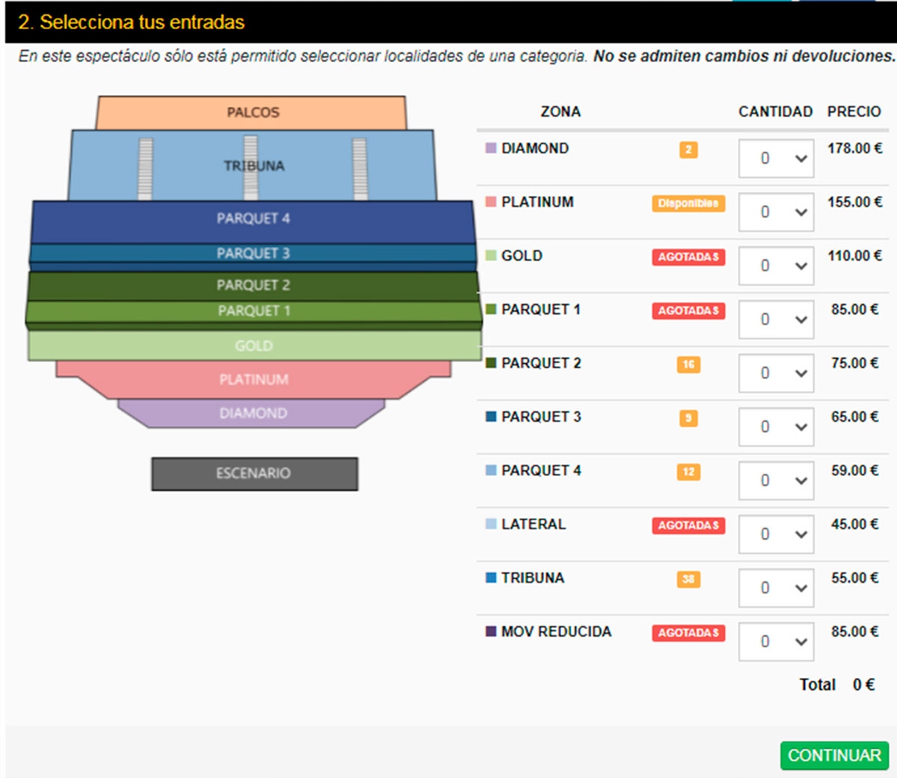Screen dimensions: 897x778
Task: Open the TRIBUNA quantity dropdown
Action: 776,588
